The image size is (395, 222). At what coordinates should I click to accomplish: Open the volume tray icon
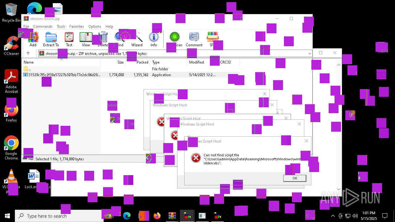355,216
